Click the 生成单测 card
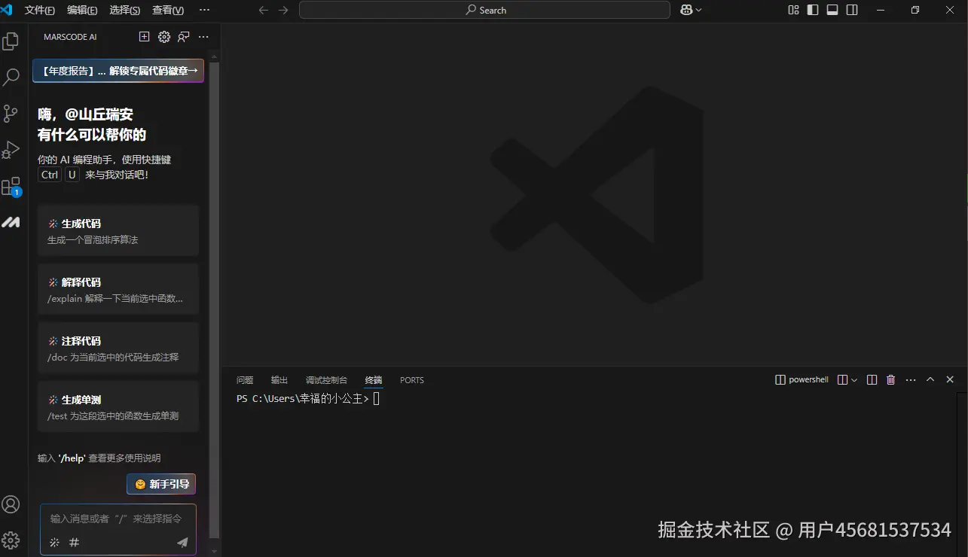Screen dimensions: 968x557 (118, 406)
